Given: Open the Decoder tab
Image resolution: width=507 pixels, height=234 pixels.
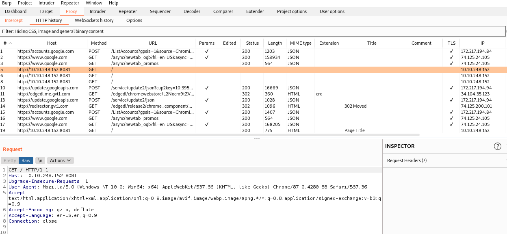Looking at the screenshot, I should (x=192, y=11).
